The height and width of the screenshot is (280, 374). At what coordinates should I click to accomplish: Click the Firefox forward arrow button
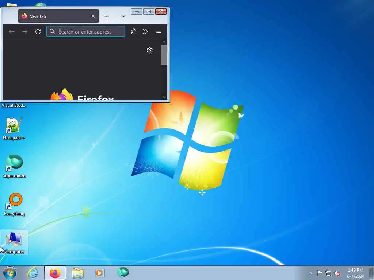tap(25, 32)
